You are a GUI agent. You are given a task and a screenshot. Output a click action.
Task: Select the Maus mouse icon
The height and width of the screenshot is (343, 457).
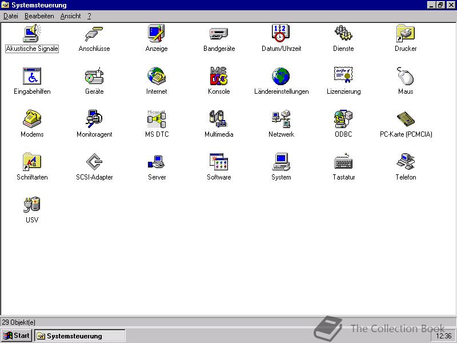(x=406, y=76)
